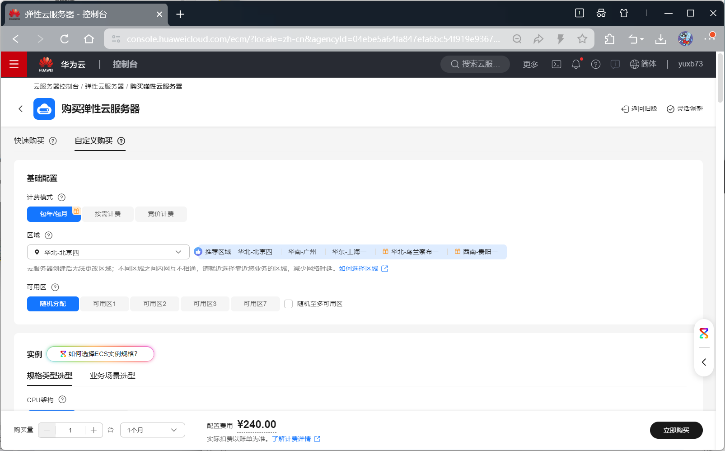Viewport: 725px width, 451px height.
Task: Open 如何选择区域 link
Action: click(364, 269)
